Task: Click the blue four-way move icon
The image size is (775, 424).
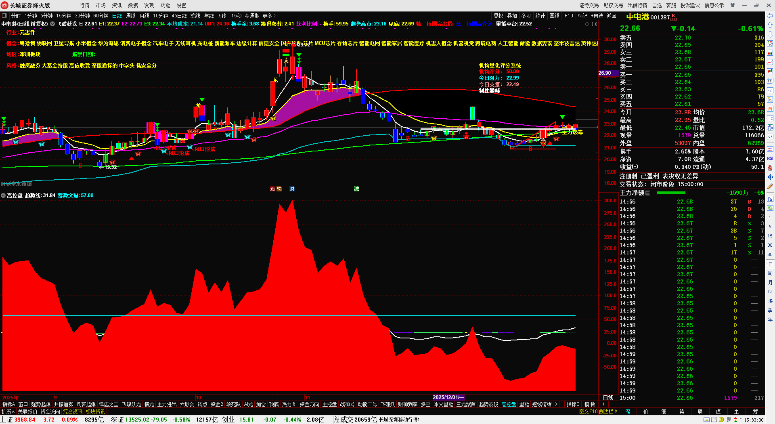Action: point(770,177)
